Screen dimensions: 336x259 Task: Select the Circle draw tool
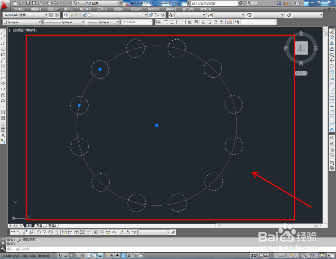[3, 66]
